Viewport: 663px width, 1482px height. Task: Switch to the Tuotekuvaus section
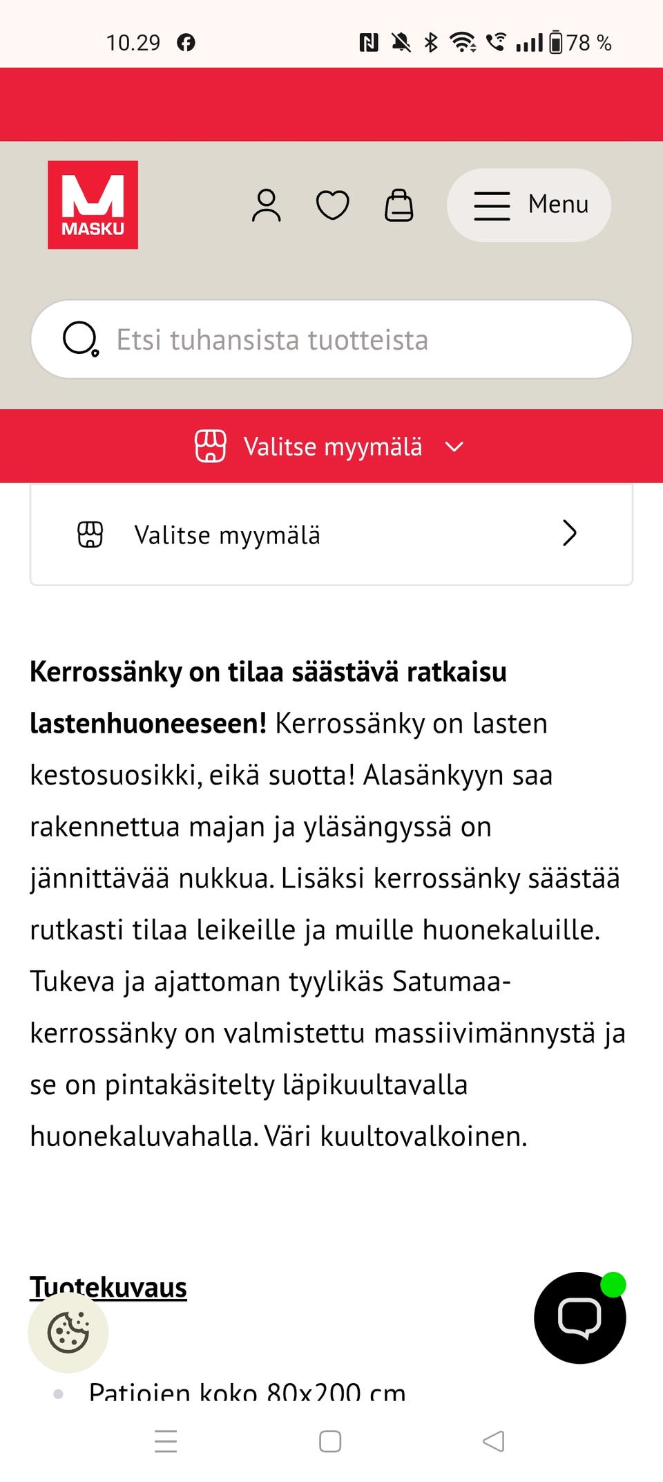108,1286
